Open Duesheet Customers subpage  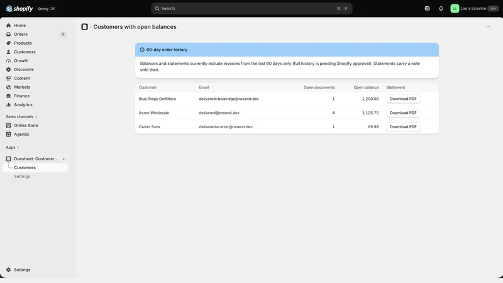pyautogui.click(x=35, y=167)
